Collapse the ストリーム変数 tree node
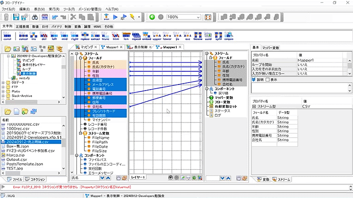Screen dimensions: 353x198 click(x=80, y=133)
